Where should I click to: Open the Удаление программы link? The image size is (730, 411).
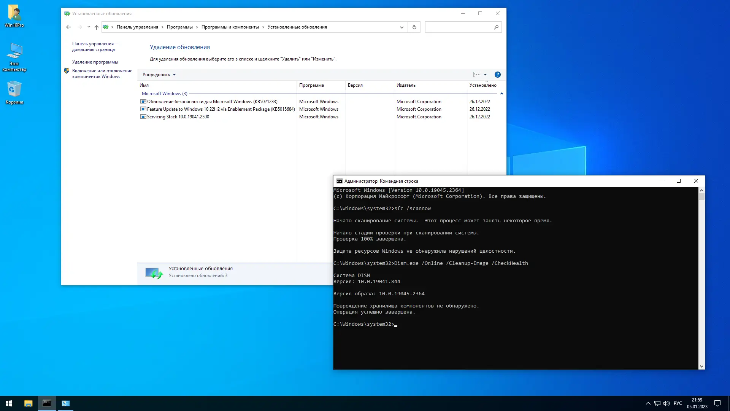[95, 62]
